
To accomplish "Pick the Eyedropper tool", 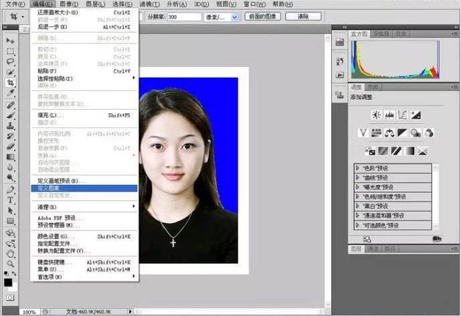I will click(11, 94).
